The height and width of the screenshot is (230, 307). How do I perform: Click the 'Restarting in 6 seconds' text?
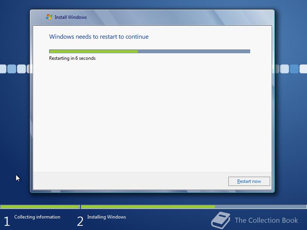point(72,58)
